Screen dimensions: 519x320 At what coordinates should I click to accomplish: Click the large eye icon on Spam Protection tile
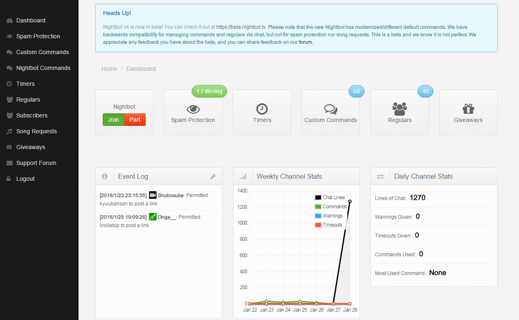[193, 109]
